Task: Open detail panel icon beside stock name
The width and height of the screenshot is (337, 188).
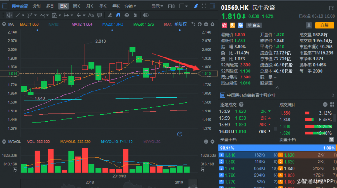Action: [x=332, y=8]
